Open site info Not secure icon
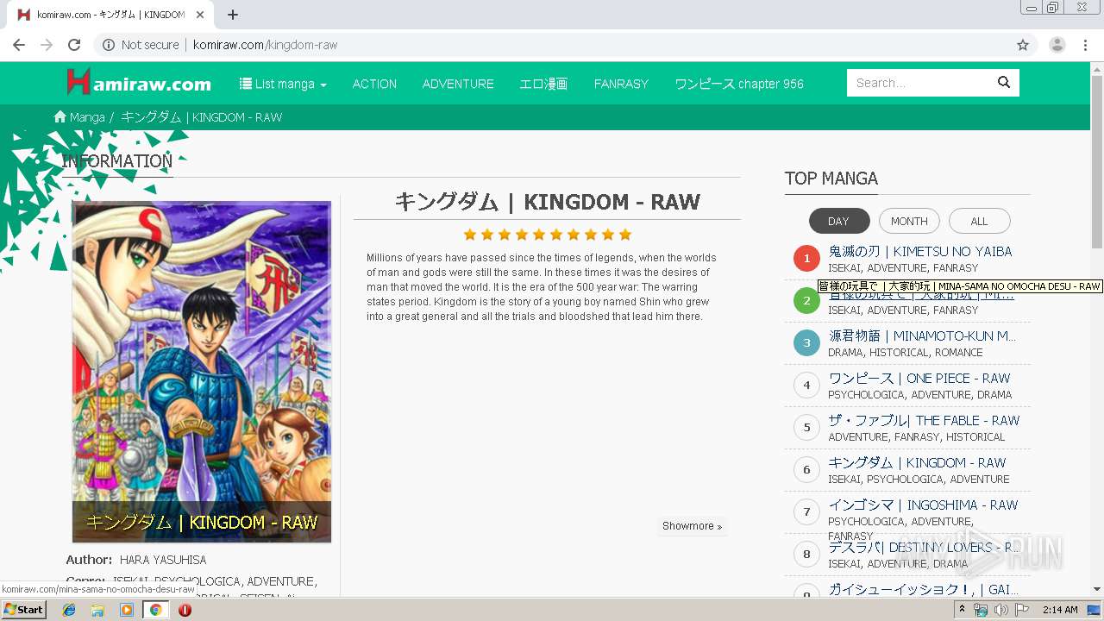 [109, 45]
